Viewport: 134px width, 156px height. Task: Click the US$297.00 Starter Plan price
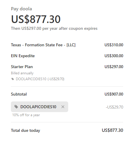[114, 67]
